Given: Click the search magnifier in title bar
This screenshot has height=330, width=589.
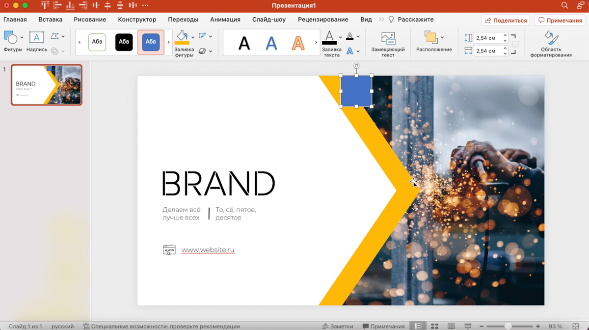Looking at the screenshot, I should [564, 5].
